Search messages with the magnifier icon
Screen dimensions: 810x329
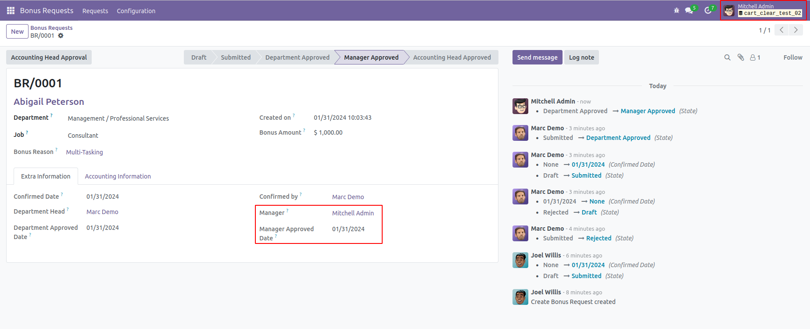[727, 57]
